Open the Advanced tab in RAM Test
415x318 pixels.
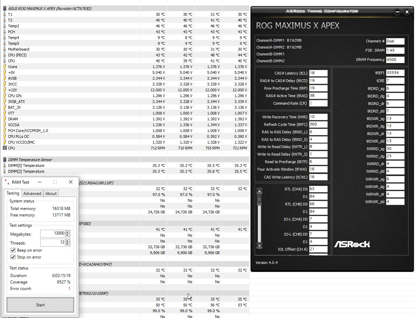pos(32,194)
